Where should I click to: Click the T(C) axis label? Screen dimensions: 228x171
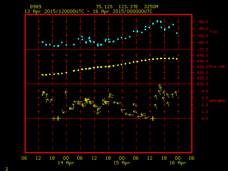click(x=214, y=32)
